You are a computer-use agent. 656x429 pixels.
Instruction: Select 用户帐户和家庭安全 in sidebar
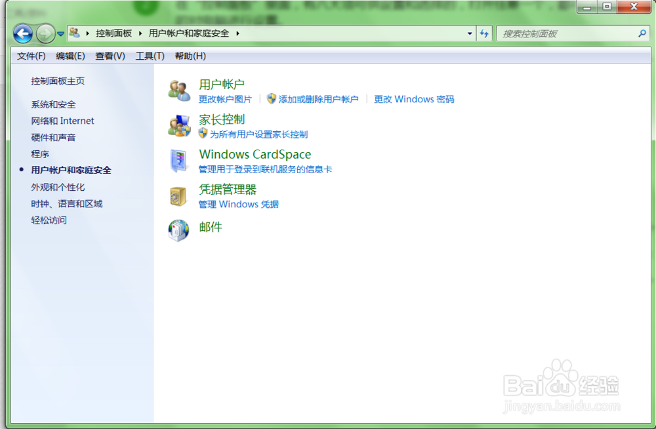coord(71,171)
